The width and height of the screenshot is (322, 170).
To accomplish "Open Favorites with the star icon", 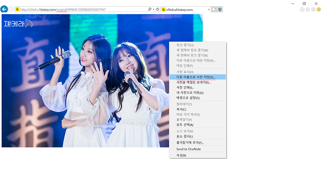I will point(308,9).
